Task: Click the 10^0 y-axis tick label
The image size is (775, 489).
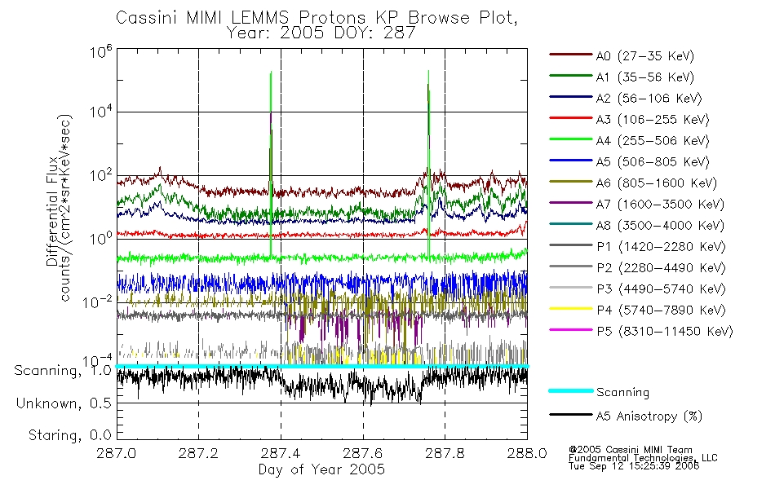Action: 101,239
